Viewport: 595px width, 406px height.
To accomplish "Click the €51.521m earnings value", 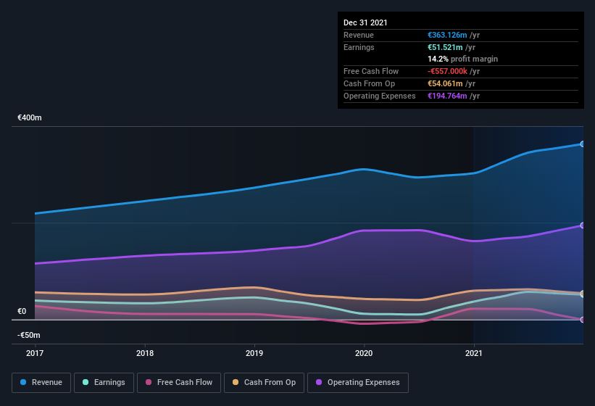I will [x=445, y=47].
